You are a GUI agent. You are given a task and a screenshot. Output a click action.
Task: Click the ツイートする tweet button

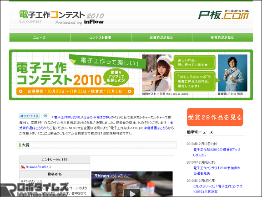[29, 116]
